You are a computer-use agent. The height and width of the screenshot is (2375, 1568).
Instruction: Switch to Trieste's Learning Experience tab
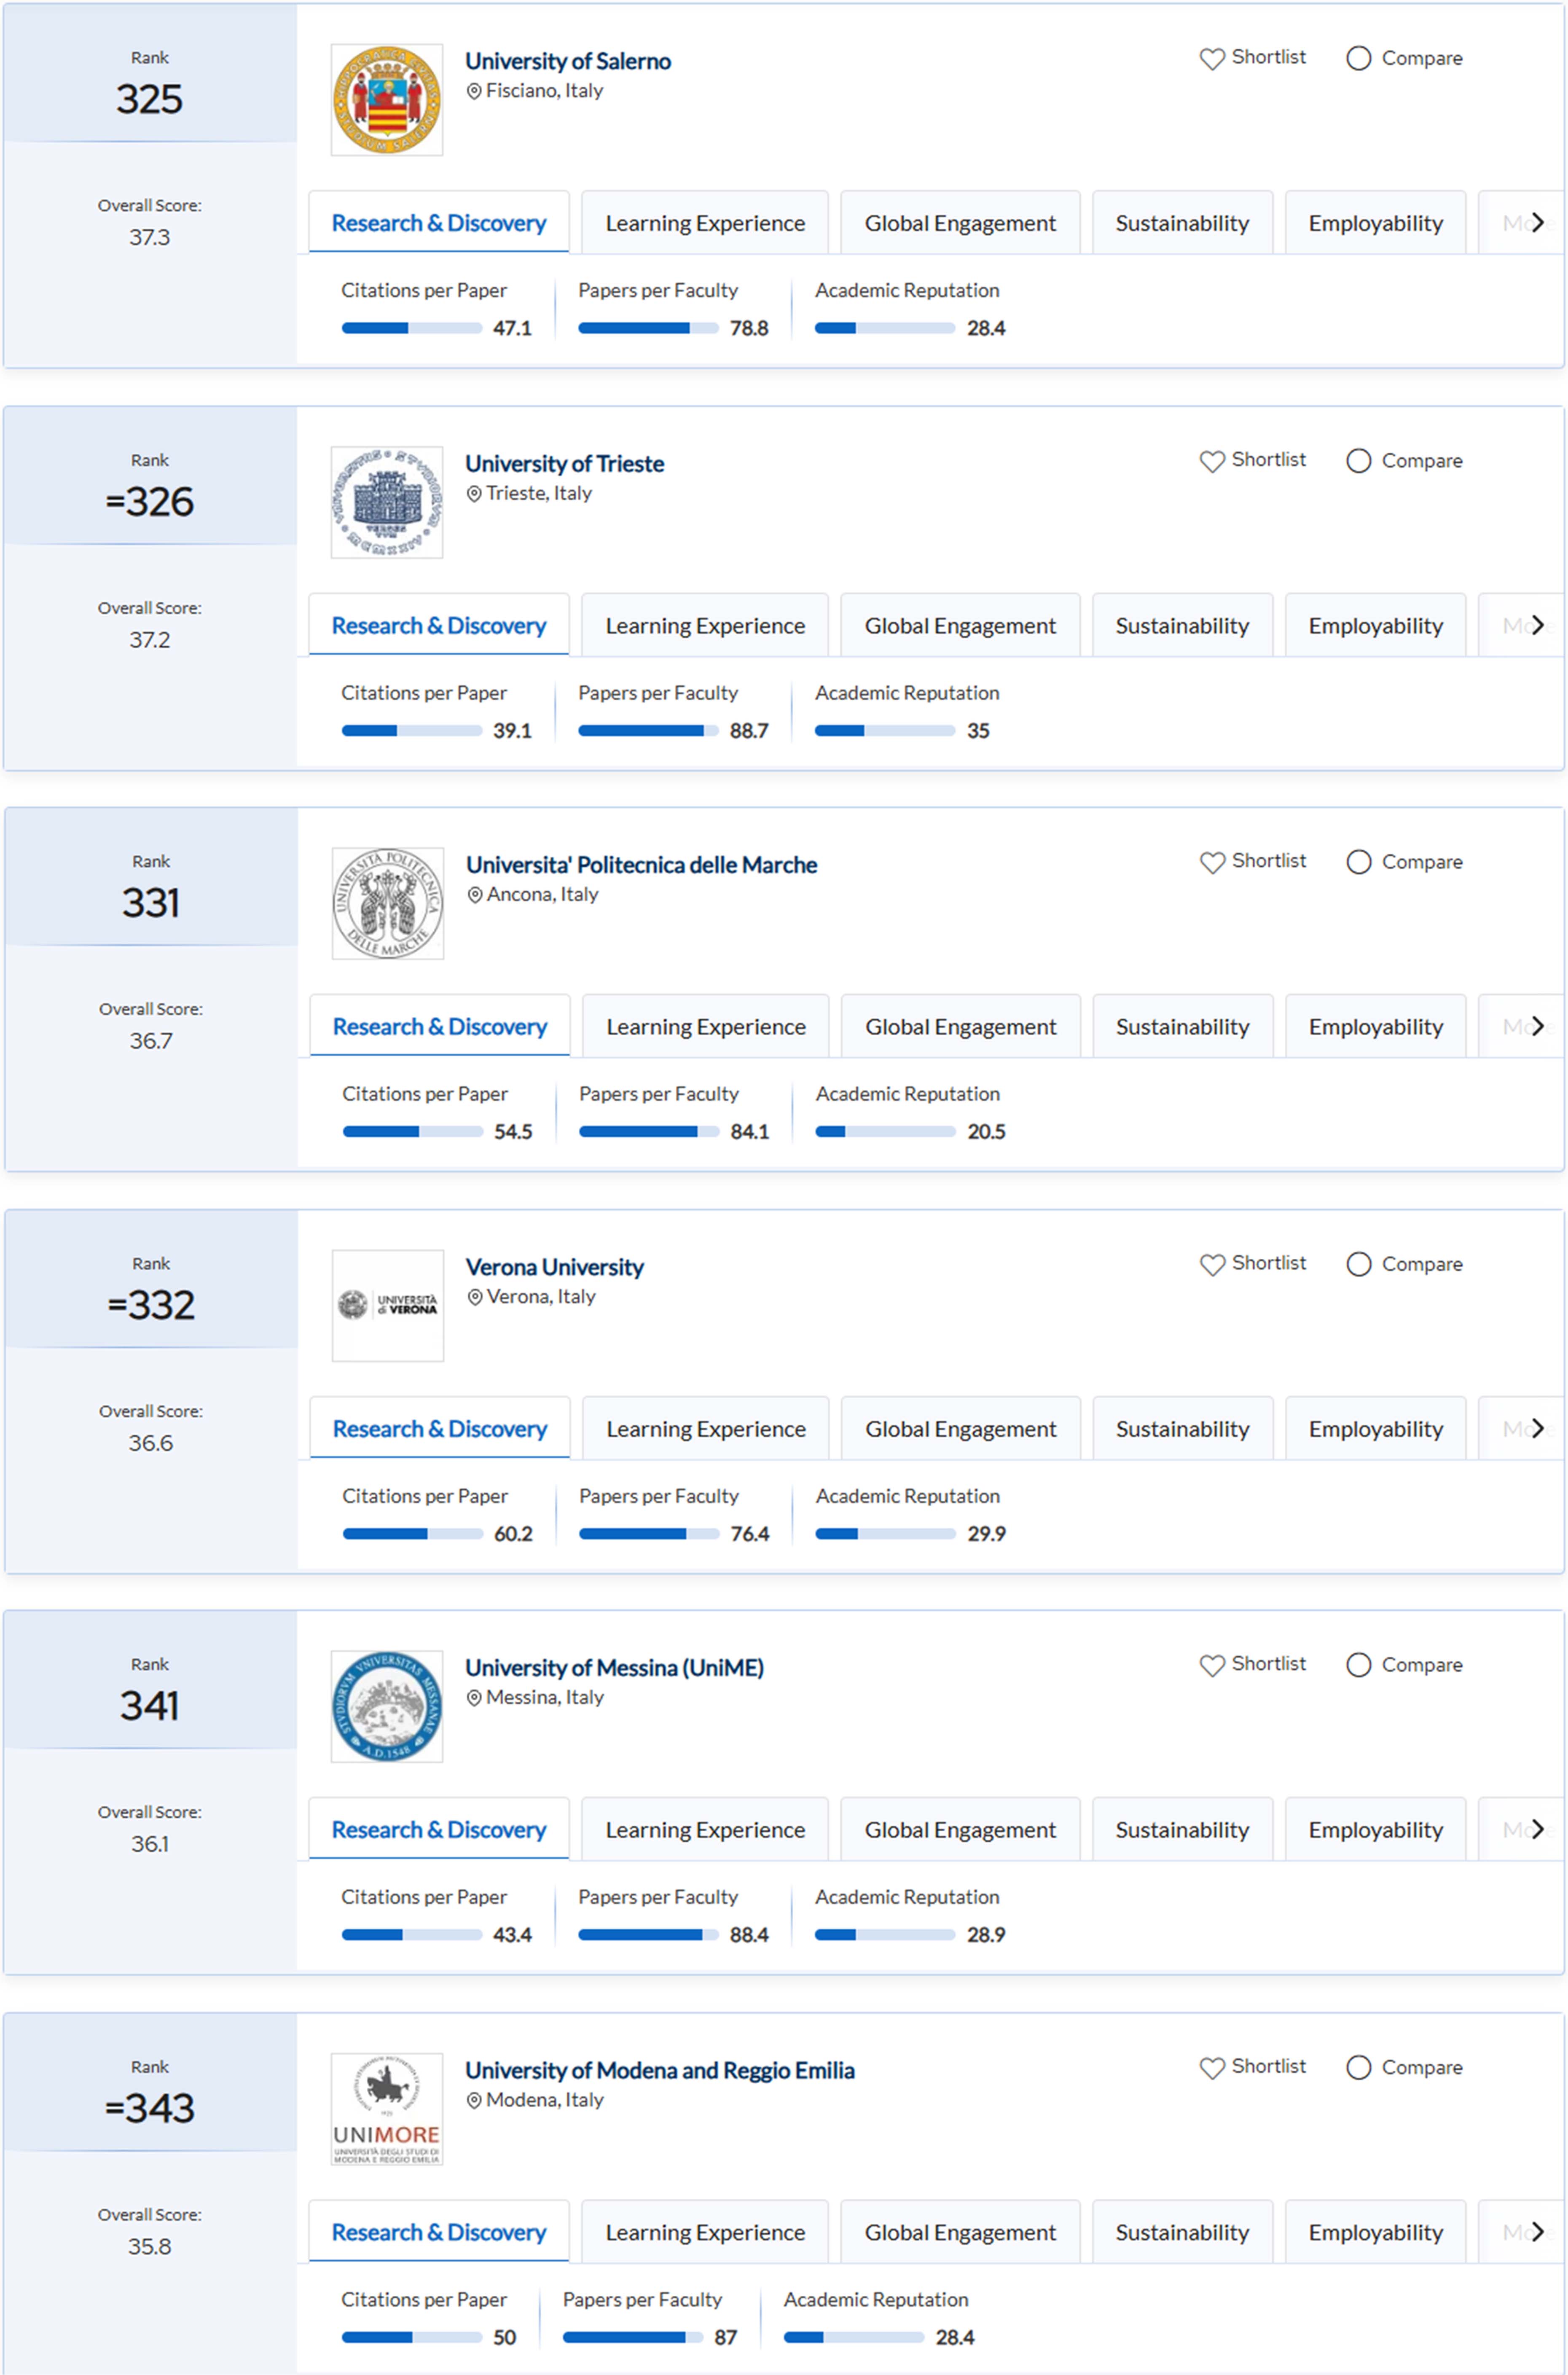[x=705, y=626]
